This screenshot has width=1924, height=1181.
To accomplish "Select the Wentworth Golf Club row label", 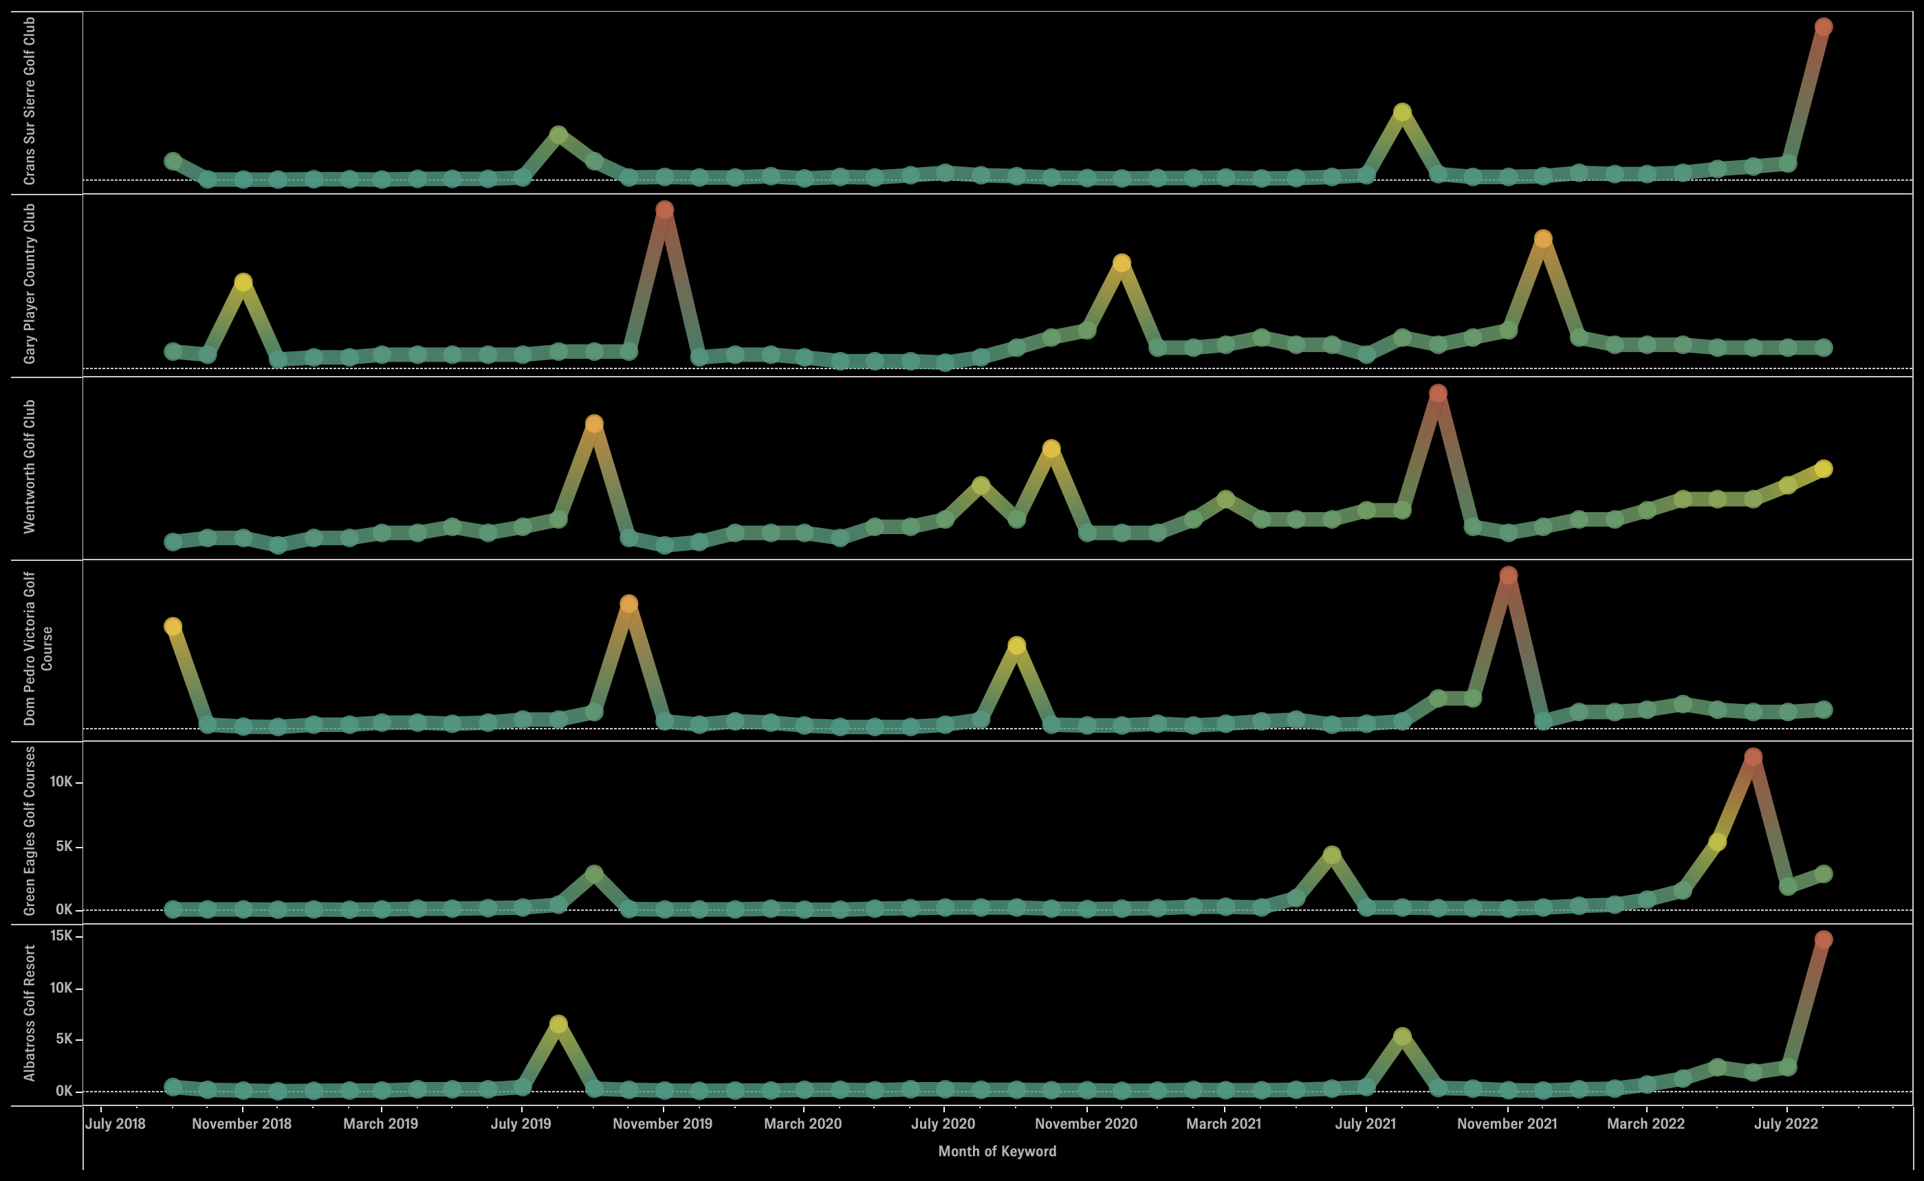I will coord(30,467).
